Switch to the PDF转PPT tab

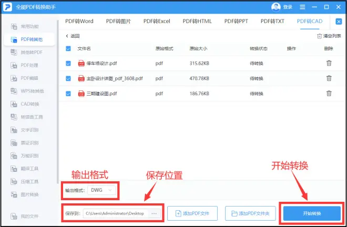[x=236, y=21]
